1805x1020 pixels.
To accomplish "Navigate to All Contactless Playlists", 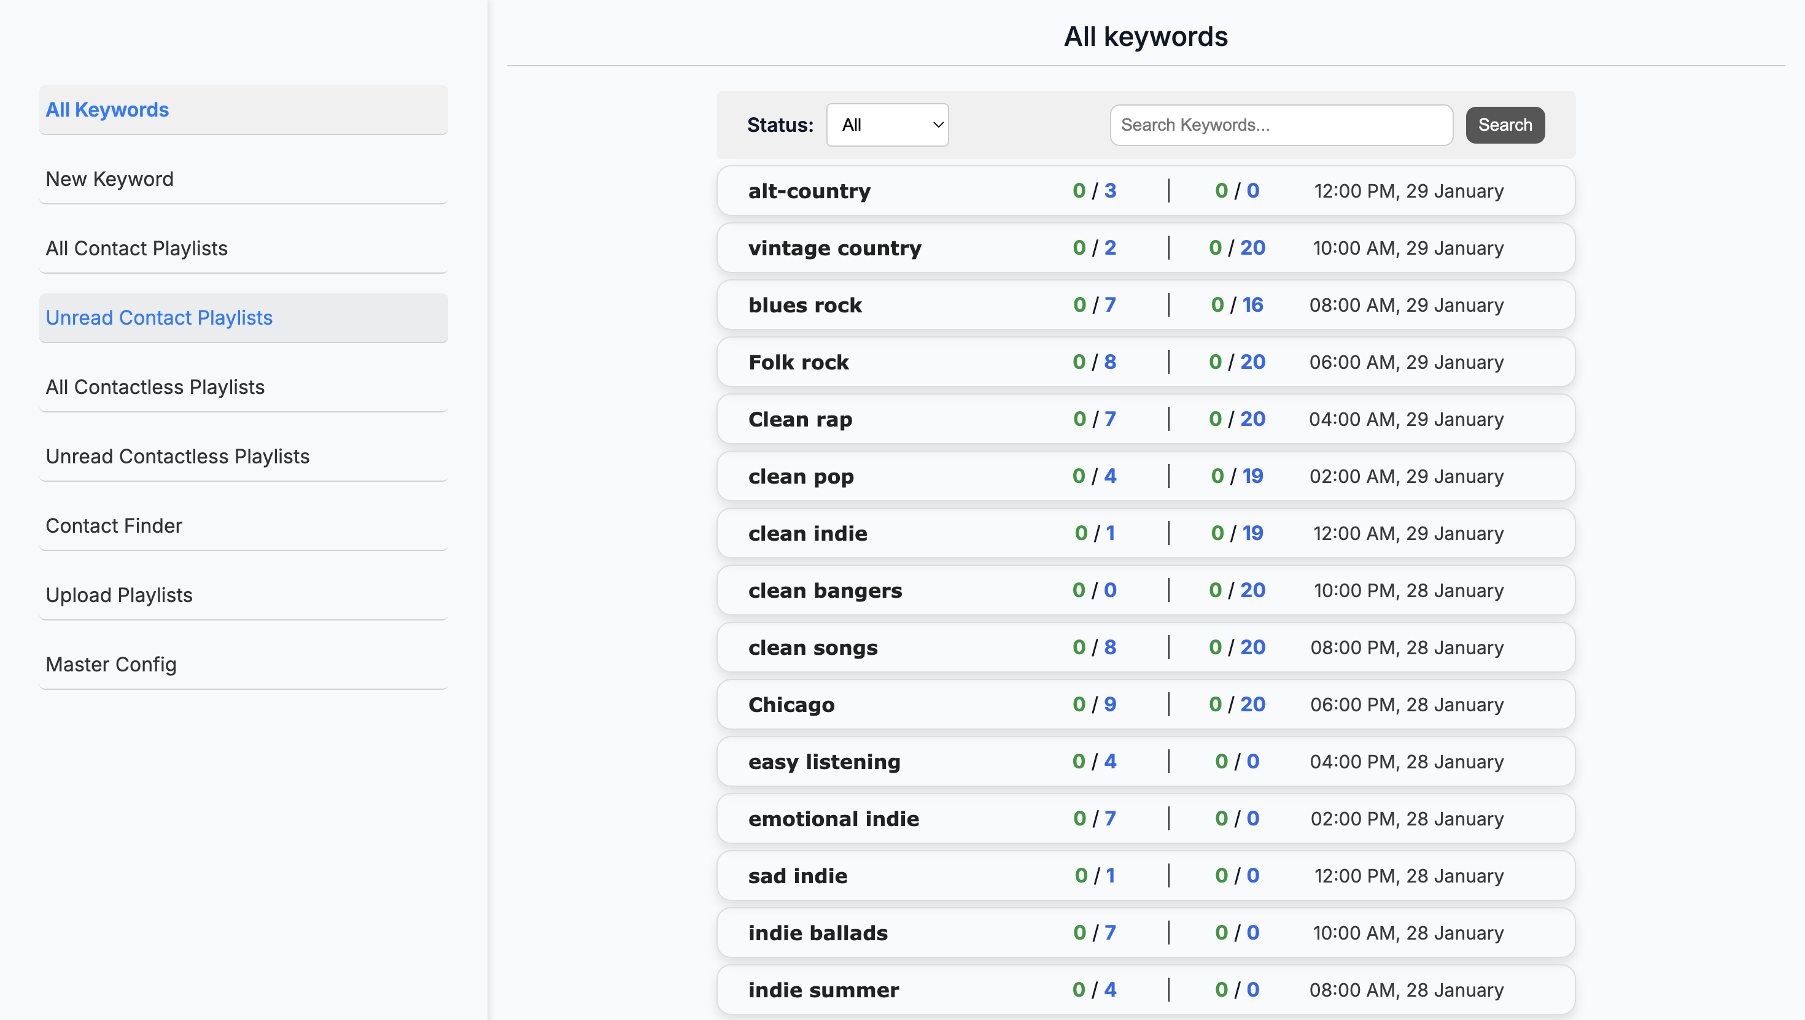I will point(243,387).
